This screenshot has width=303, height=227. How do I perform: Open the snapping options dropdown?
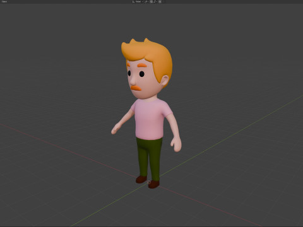[x=155, y=1]
